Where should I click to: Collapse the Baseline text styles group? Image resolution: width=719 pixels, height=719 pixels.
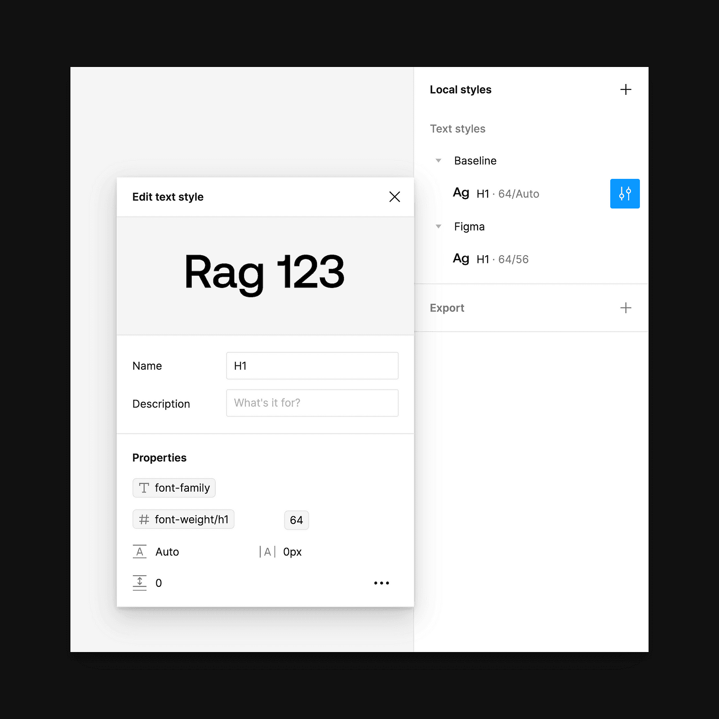(439, 160)
